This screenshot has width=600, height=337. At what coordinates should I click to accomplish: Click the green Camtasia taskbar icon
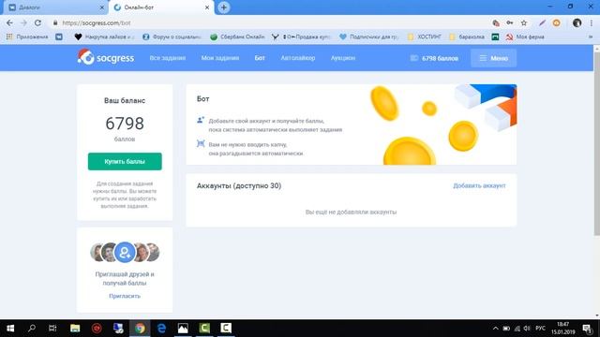[x=204, y=329]
